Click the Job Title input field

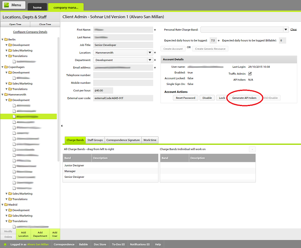click(x=123, y=45)
